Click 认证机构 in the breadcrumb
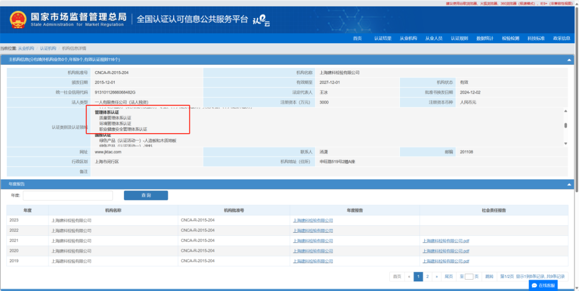 48,48
